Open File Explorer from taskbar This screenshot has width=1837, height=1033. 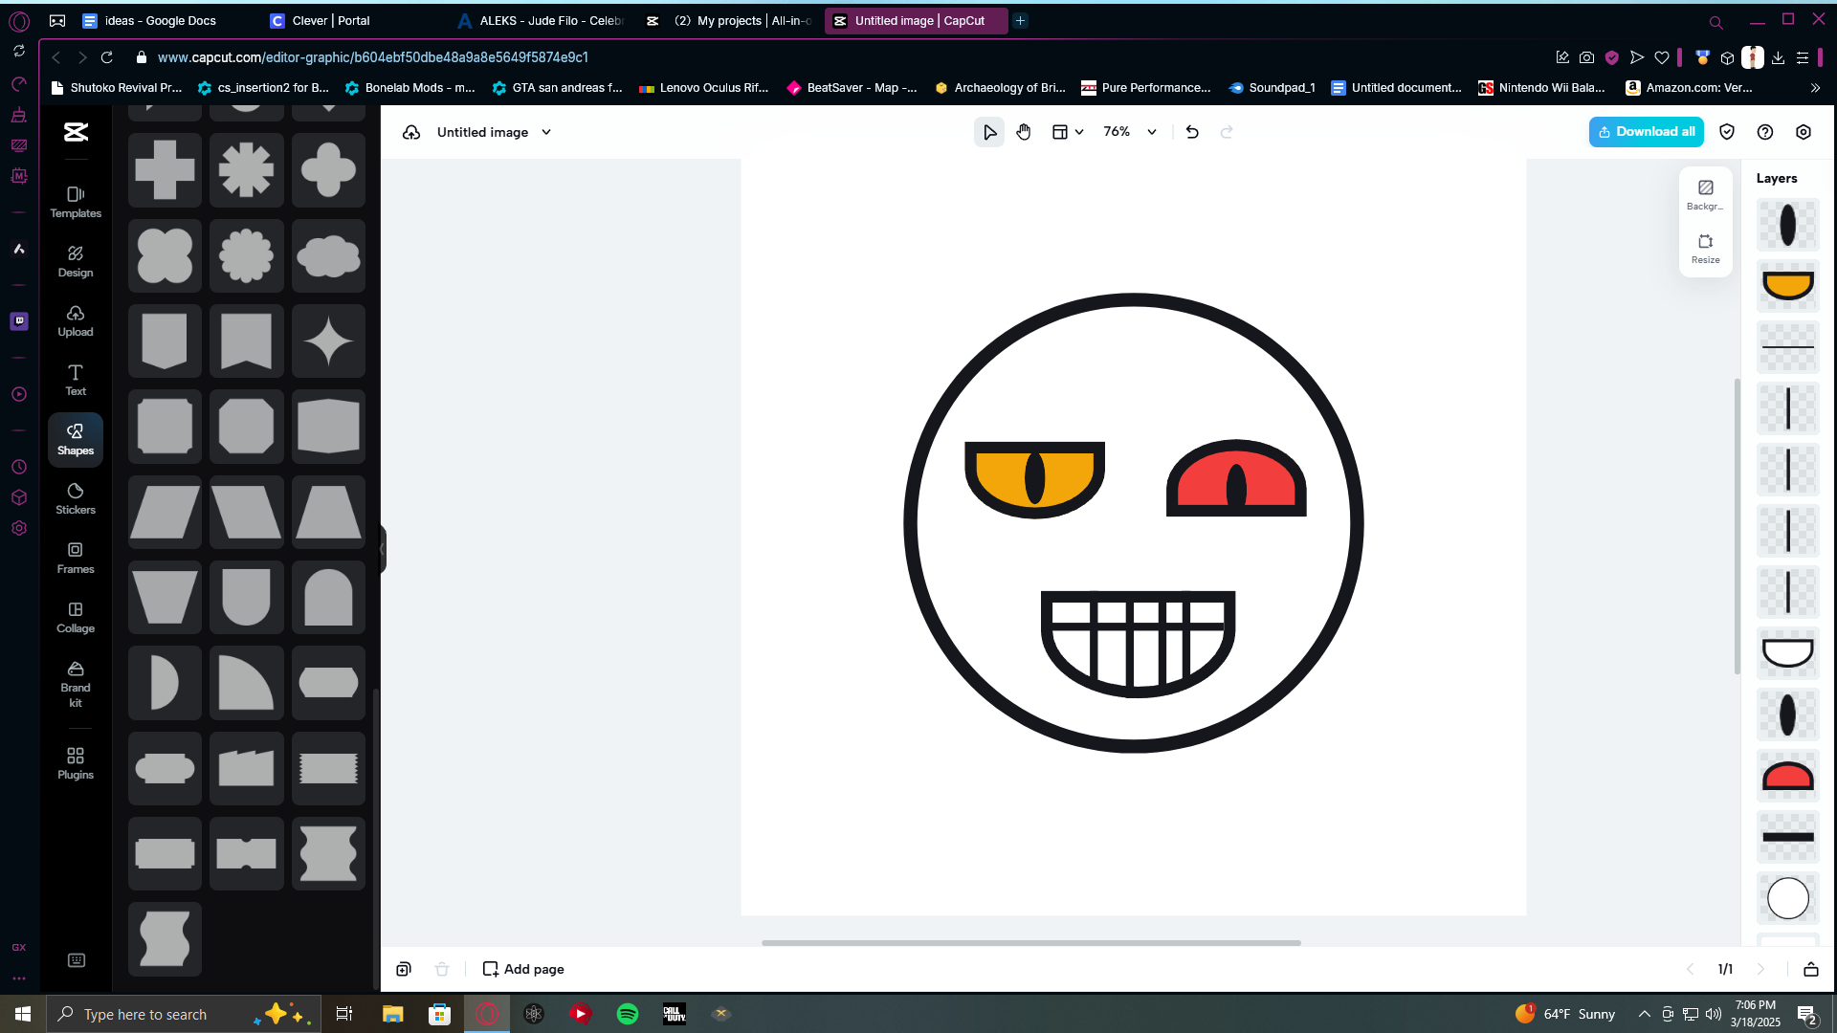392,1014
